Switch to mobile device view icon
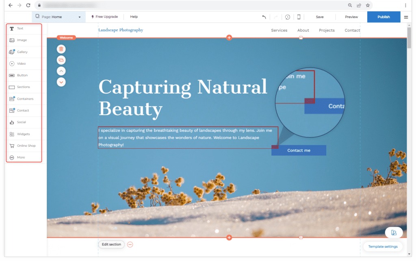The height and width of the screenshot is (261, 416). 299,17
